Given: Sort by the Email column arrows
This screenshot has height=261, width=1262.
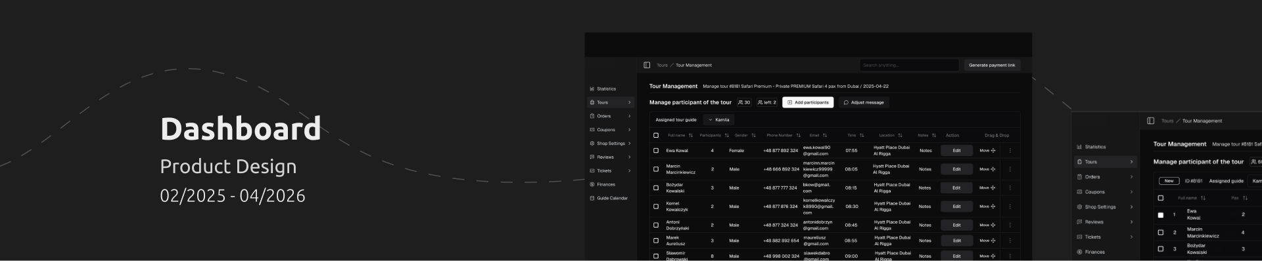Looking at the screenshot, I should click(824, 136).
